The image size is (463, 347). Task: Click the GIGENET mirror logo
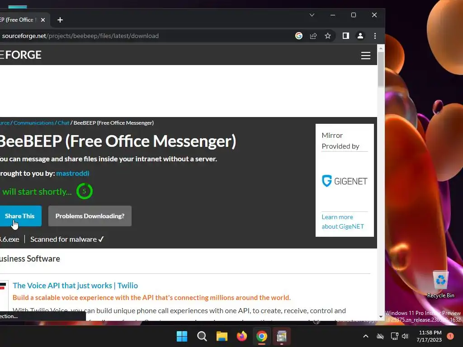[x=345, y=181]
